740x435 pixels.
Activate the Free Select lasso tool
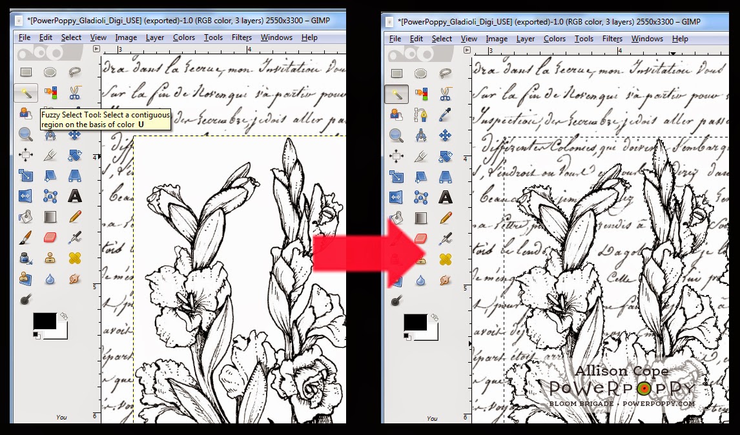click(x=75, y=73)
